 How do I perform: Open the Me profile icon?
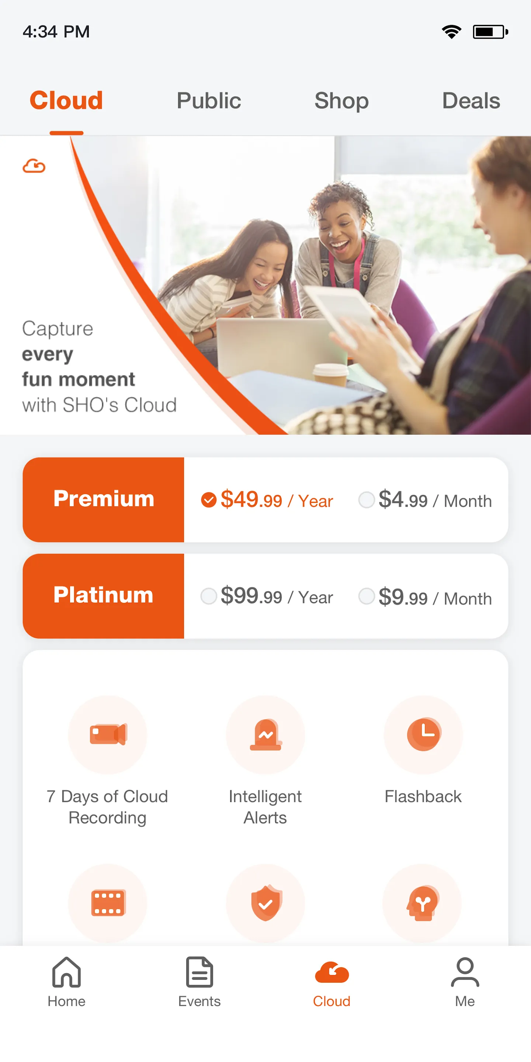point(465,972)
